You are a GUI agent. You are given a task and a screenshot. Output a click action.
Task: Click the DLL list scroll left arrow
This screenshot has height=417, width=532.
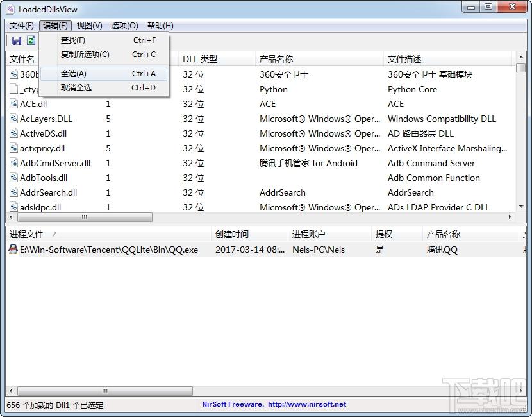(x=11, y=217)
